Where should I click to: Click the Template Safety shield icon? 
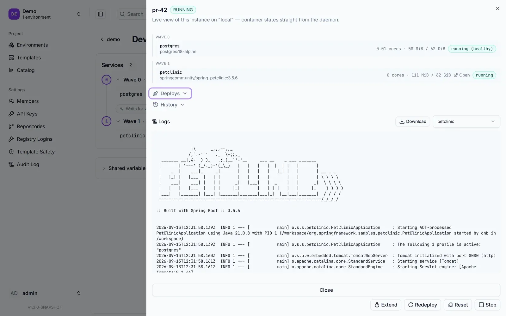pos(11,152)
